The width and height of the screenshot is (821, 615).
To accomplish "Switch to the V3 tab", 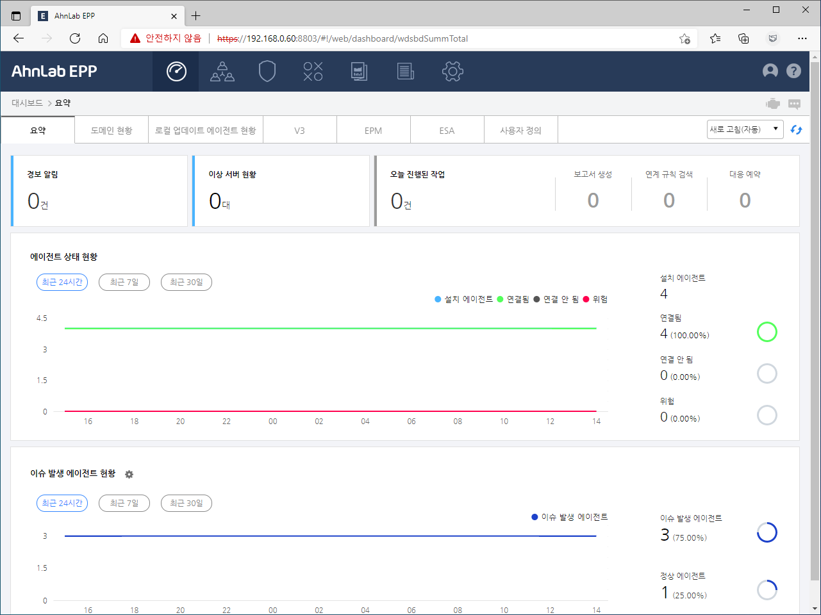I will (299, 129).
